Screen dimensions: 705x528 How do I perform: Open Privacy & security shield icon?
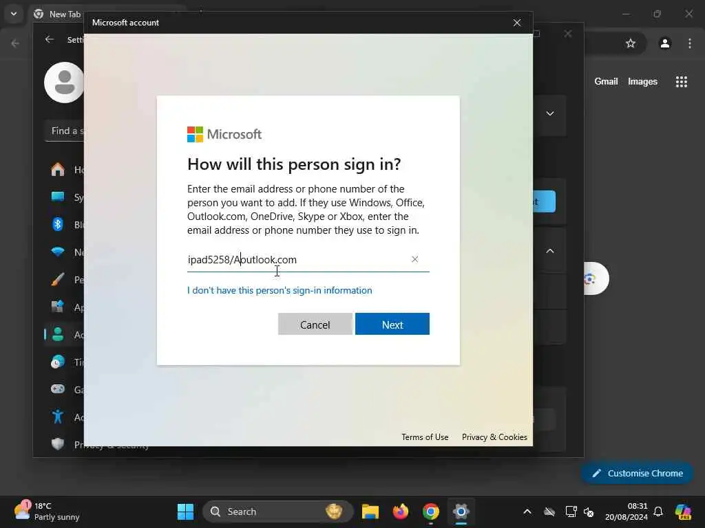coord(58,444)
